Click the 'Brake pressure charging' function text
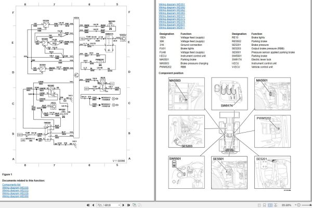The image size is (312, 208). (194, 63)
